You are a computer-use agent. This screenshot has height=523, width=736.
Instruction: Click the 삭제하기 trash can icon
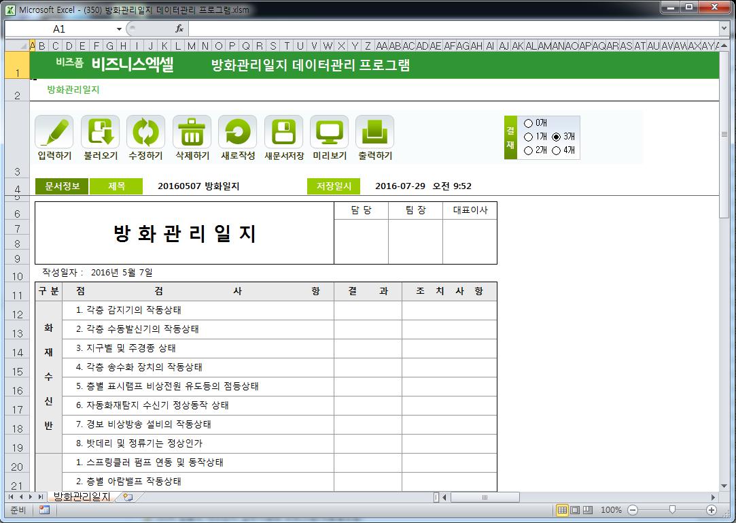click(x=192, y=132)
